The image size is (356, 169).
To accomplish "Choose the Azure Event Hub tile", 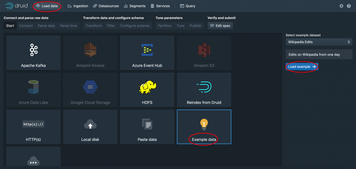I will (x=147, y=53).
